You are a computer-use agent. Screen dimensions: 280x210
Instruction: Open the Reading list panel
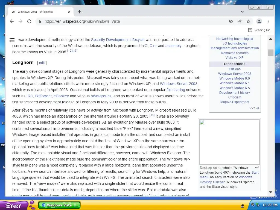(259, 30)
